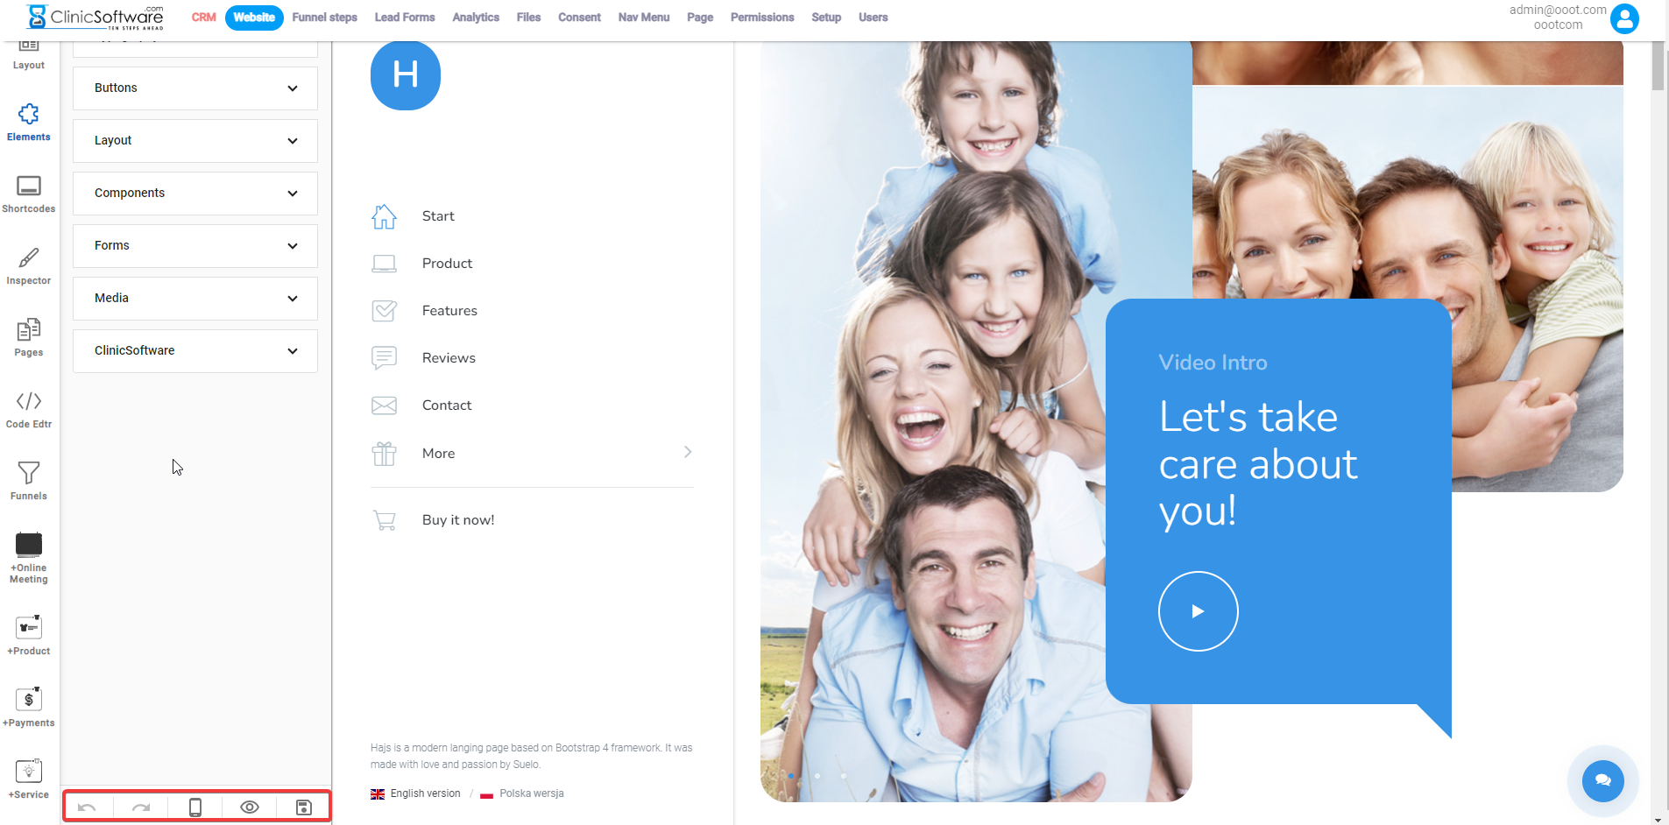Toggle preview mode with eye icon
The width and height of the screenshot is (1669, 825).
(250, 807)
